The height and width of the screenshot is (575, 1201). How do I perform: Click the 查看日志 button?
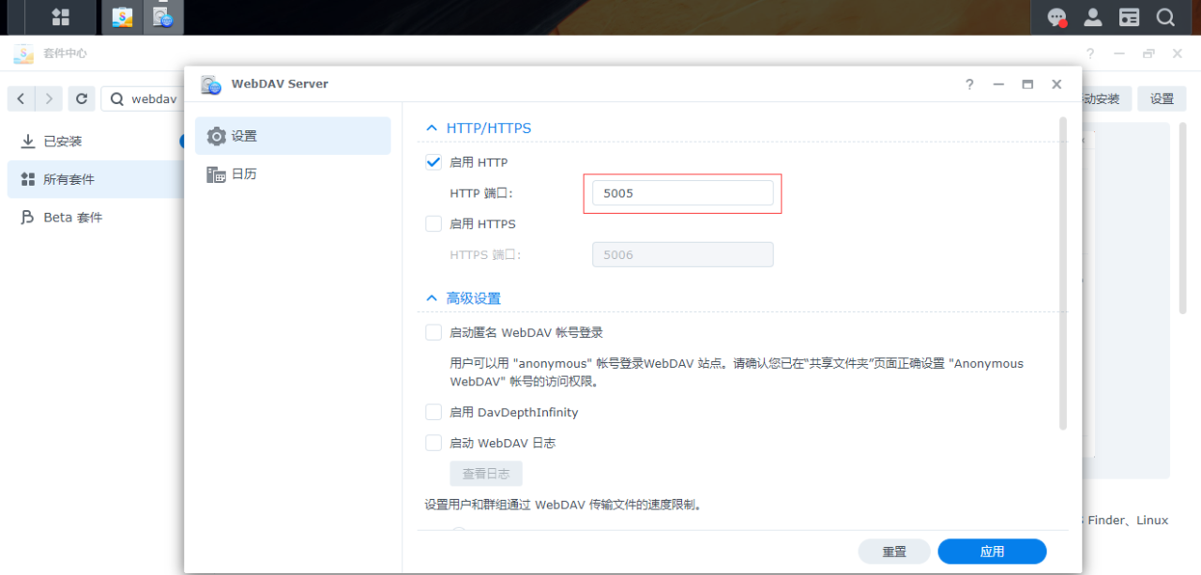tap(485, 473)
